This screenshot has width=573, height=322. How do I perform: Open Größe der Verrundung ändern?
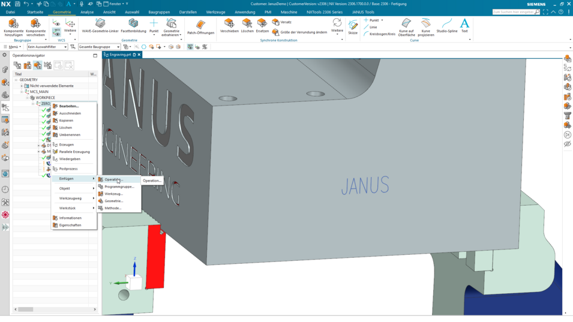tap(299, 32)
